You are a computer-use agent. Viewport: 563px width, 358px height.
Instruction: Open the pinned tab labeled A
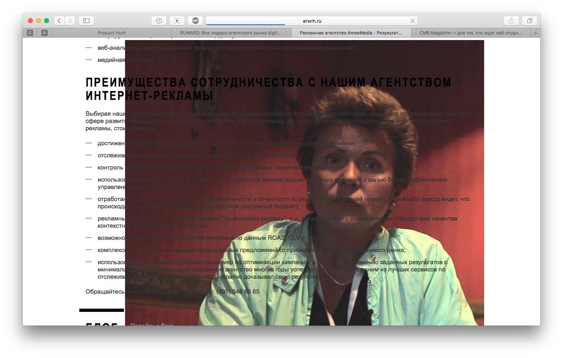click(x=44, y=33)
